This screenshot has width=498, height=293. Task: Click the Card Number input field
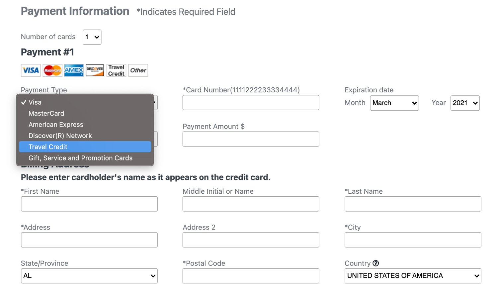click(x=251, y=103)
